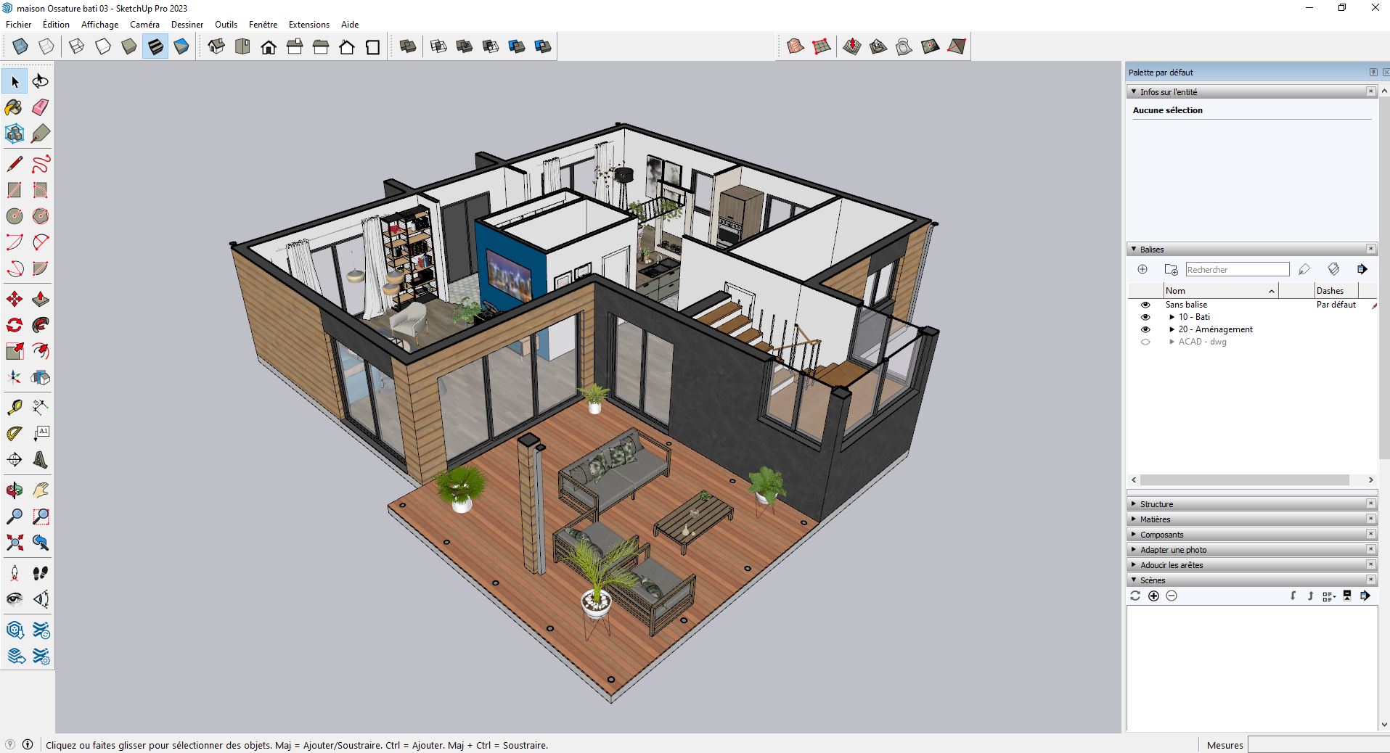Viewport: 1390px width, 753px height.
Task: Select the Pan hand tool
Action: pyautogui.click(x=40, y=490)
